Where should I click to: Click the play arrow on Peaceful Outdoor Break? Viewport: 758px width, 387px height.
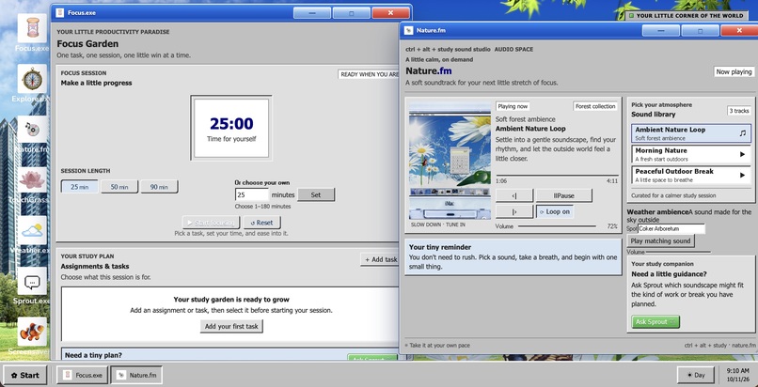(x=743, y=175)
